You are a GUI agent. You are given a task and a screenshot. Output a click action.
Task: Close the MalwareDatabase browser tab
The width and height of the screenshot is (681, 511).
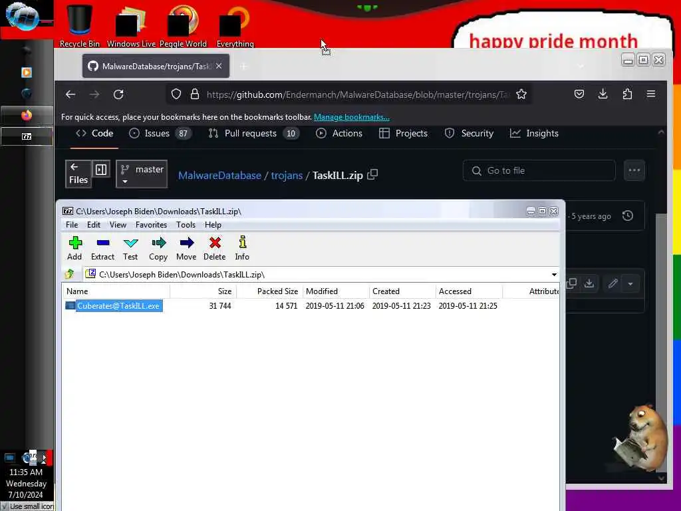pos(219,66)
